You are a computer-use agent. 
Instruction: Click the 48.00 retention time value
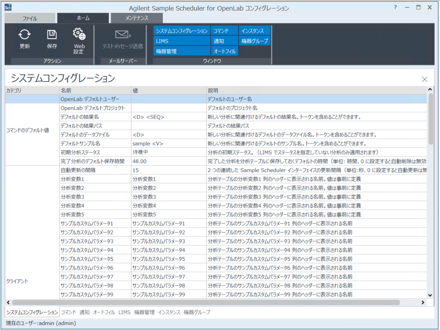pyautogui.click(x=169, y=161)
